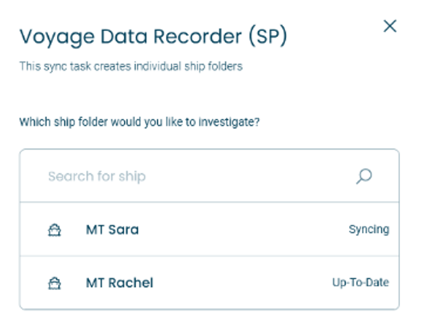Select the MT Sara ship folder
Screen dimensions: 427x333
coord(209,230)
